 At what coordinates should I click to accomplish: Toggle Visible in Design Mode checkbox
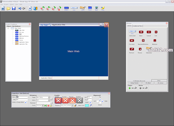tap(26, 102)
